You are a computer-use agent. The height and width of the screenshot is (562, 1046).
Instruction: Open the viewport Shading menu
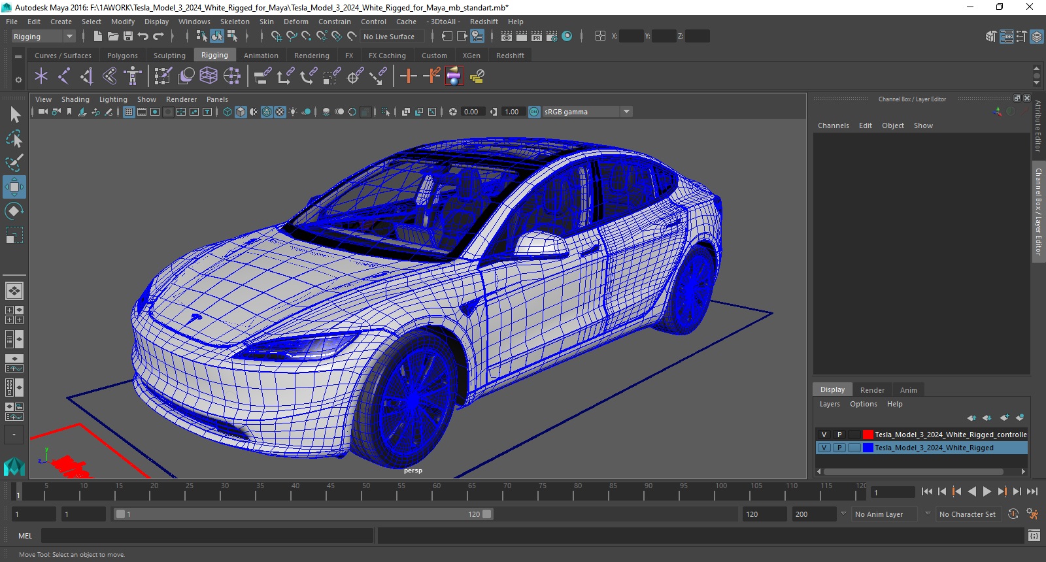(x=75, y=99)
